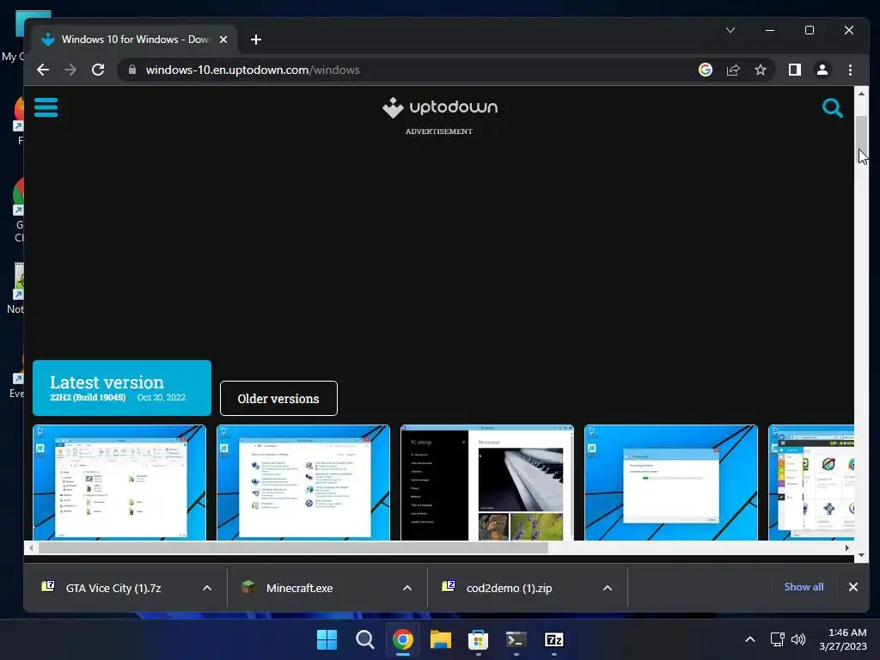The height and width of the screenshot is (660, 880).
Task: Click the Latest version button
Action: pos(122,388)
